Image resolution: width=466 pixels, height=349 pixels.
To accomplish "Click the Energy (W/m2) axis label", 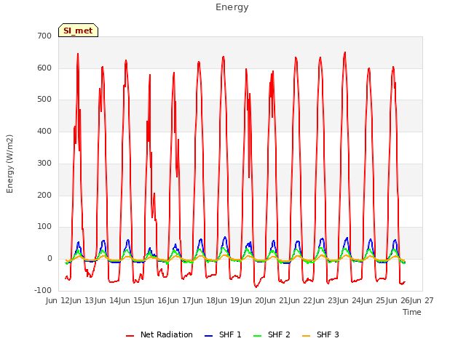I will pos(9,164).
